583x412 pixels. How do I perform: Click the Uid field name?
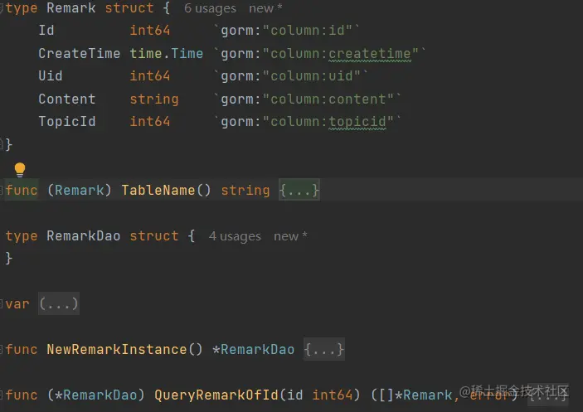coord(51,75)
